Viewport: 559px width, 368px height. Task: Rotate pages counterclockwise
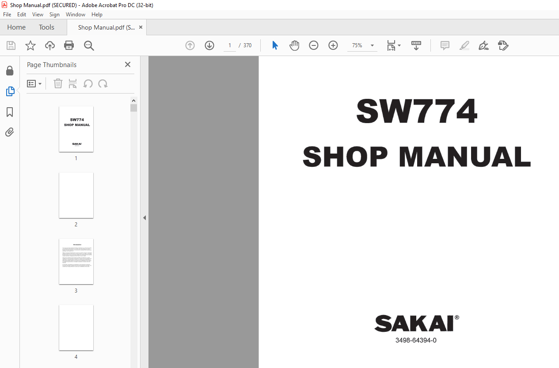pyautogui.click(x=88, y=83)
